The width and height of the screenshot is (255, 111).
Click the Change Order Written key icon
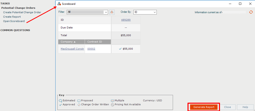point(79,105)
